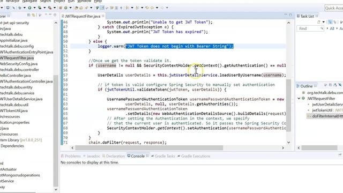This screenshot has height=193, width=343.
Task: Open the Run menu
Action: click(71, 1)
